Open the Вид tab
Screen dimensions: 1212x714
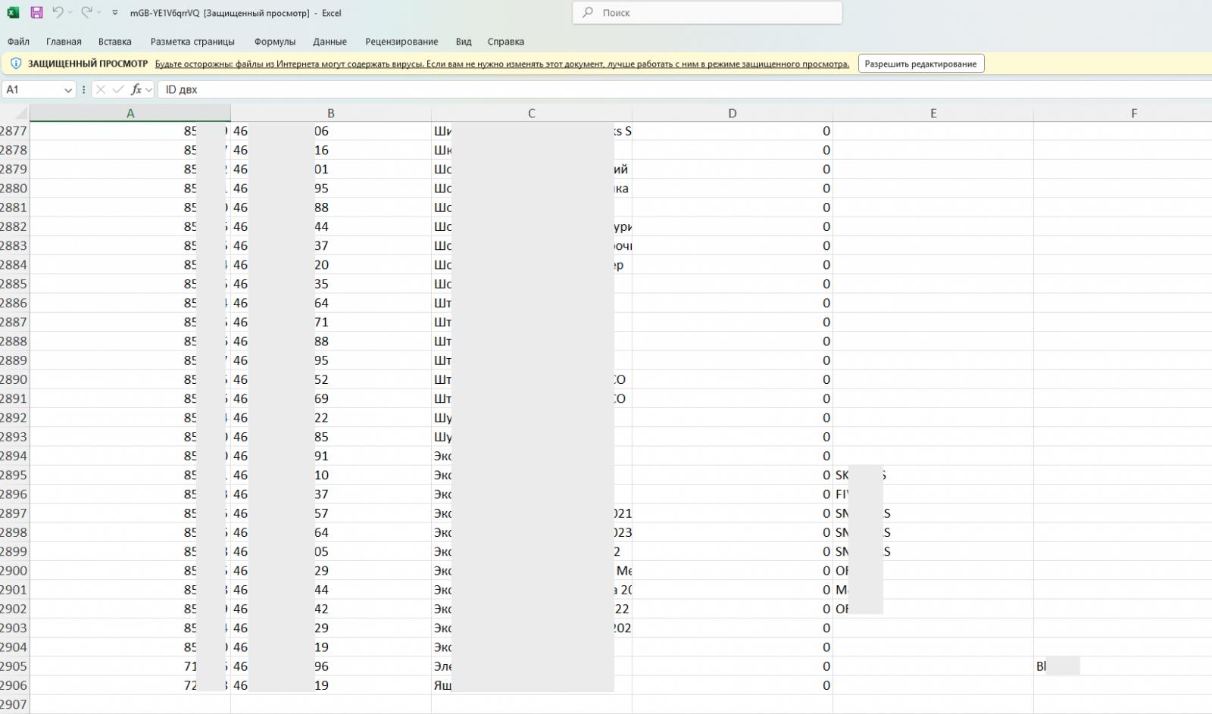click(x=464, y=42)
